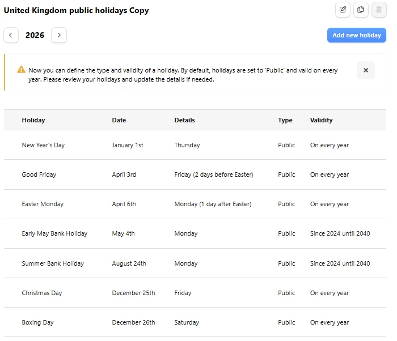Click the December 26th date cell
This screenshot has width=397, height=341.
133,322
